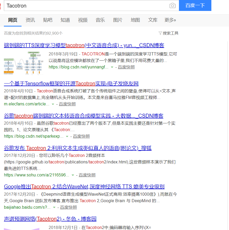Expand dropdown arrow beside blog.csdn.net/yunnangf URL
229x230 pixels.
coord(112,67)
